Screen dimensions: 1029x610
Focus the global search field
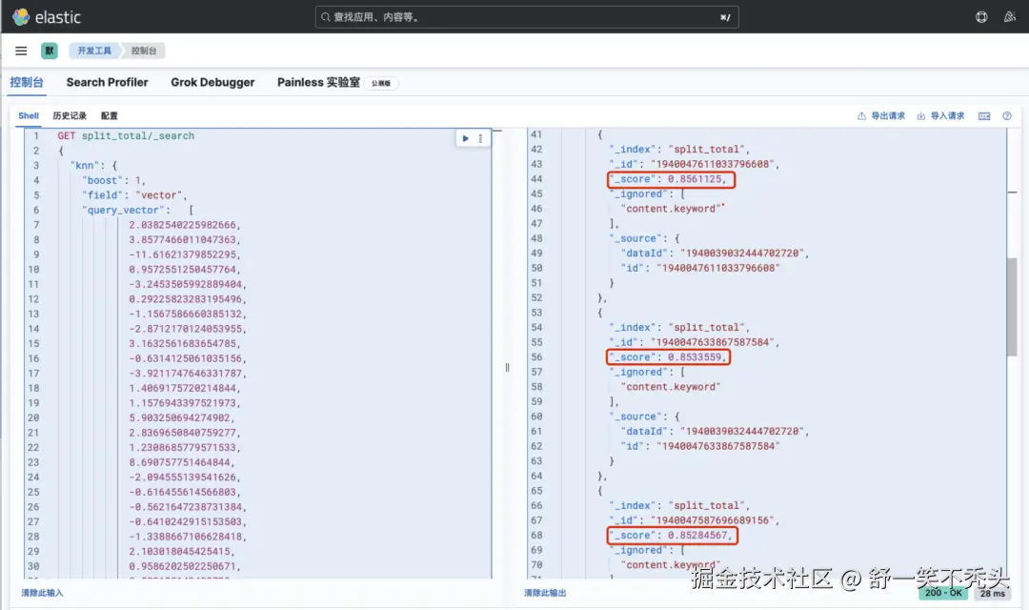click(x=527, y=17)
